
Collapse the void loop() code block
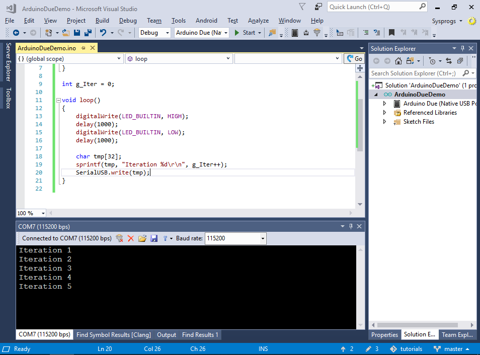click(x=58, y=101)
